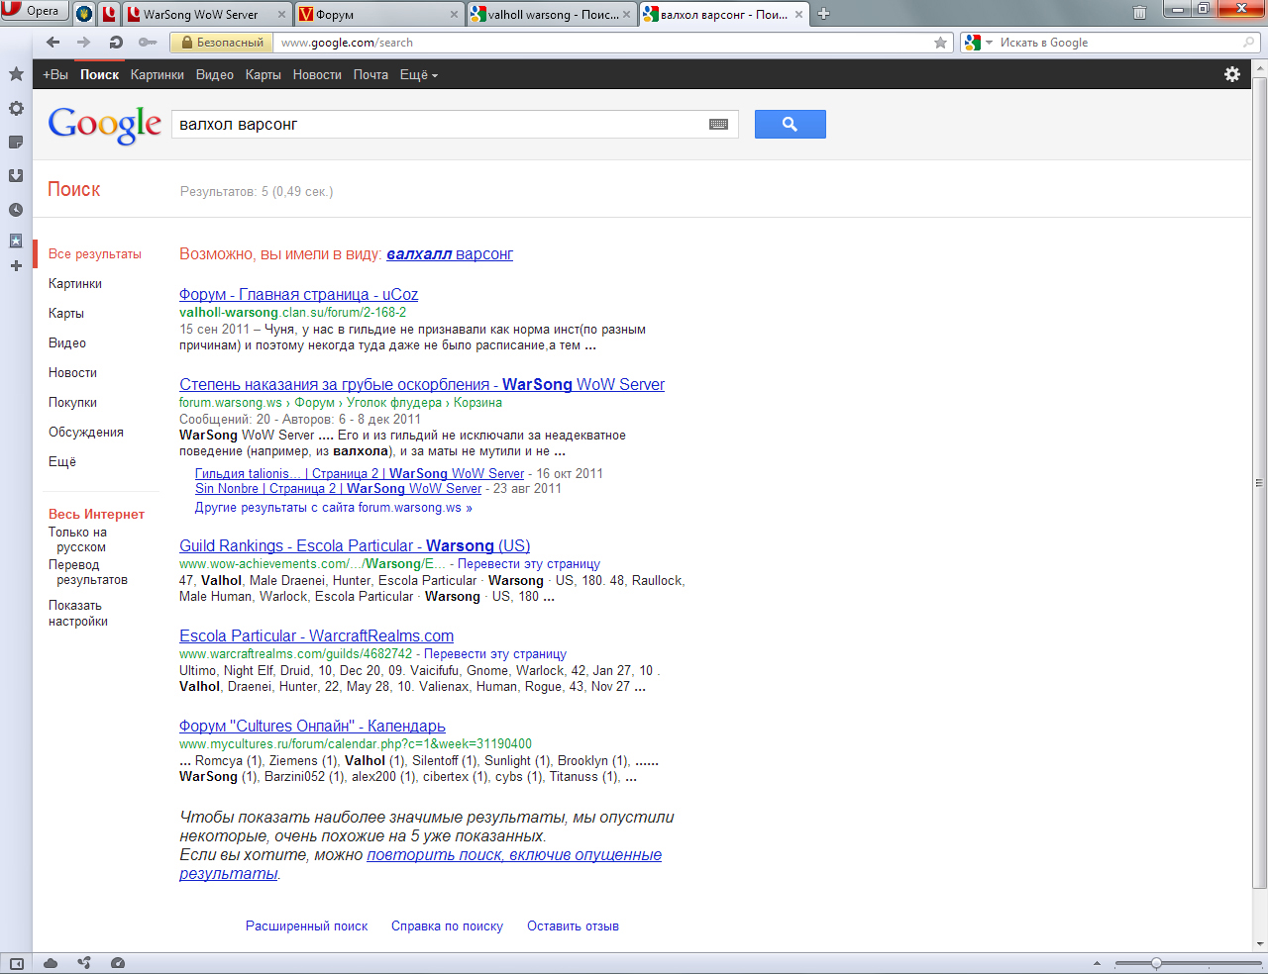
Task: Expand the 'Ещё' dropdown in Google bar
Action: 418,75
